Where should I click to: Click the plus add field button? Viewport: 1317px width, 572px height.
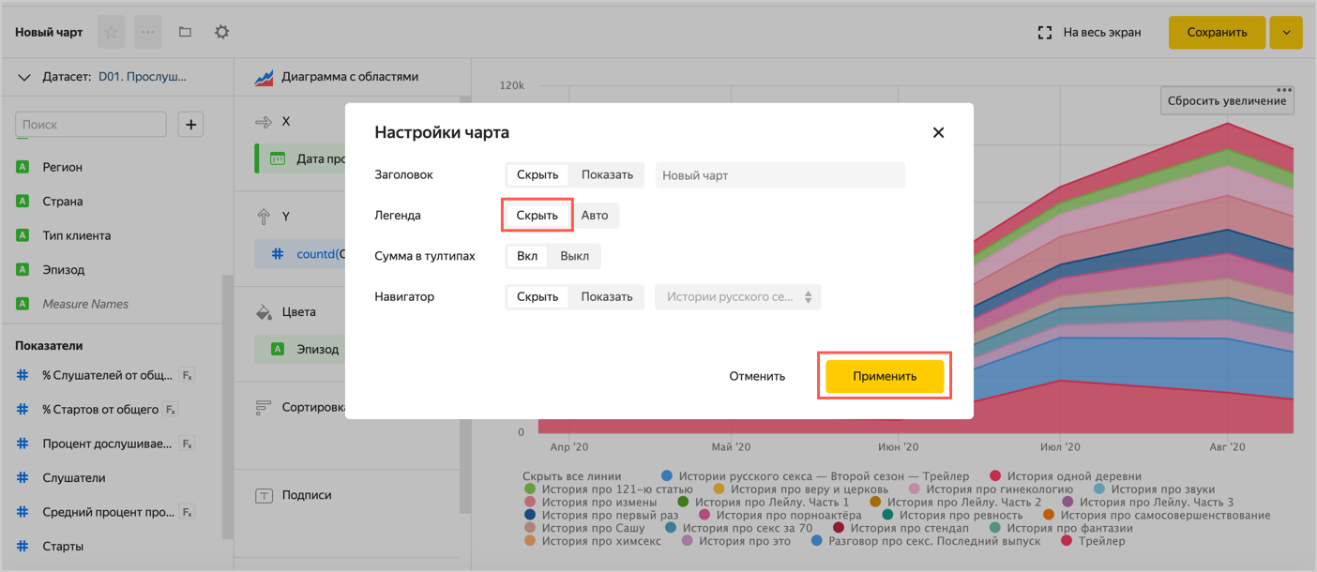[190, 124]
